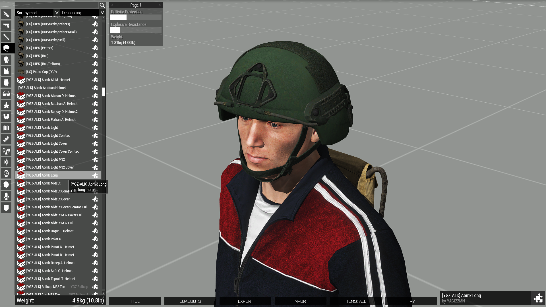Image resolution: width=546 pixels, height=307 pixels.
Task: Click the item list scrollbar thumb
Action: pos(104,92)
